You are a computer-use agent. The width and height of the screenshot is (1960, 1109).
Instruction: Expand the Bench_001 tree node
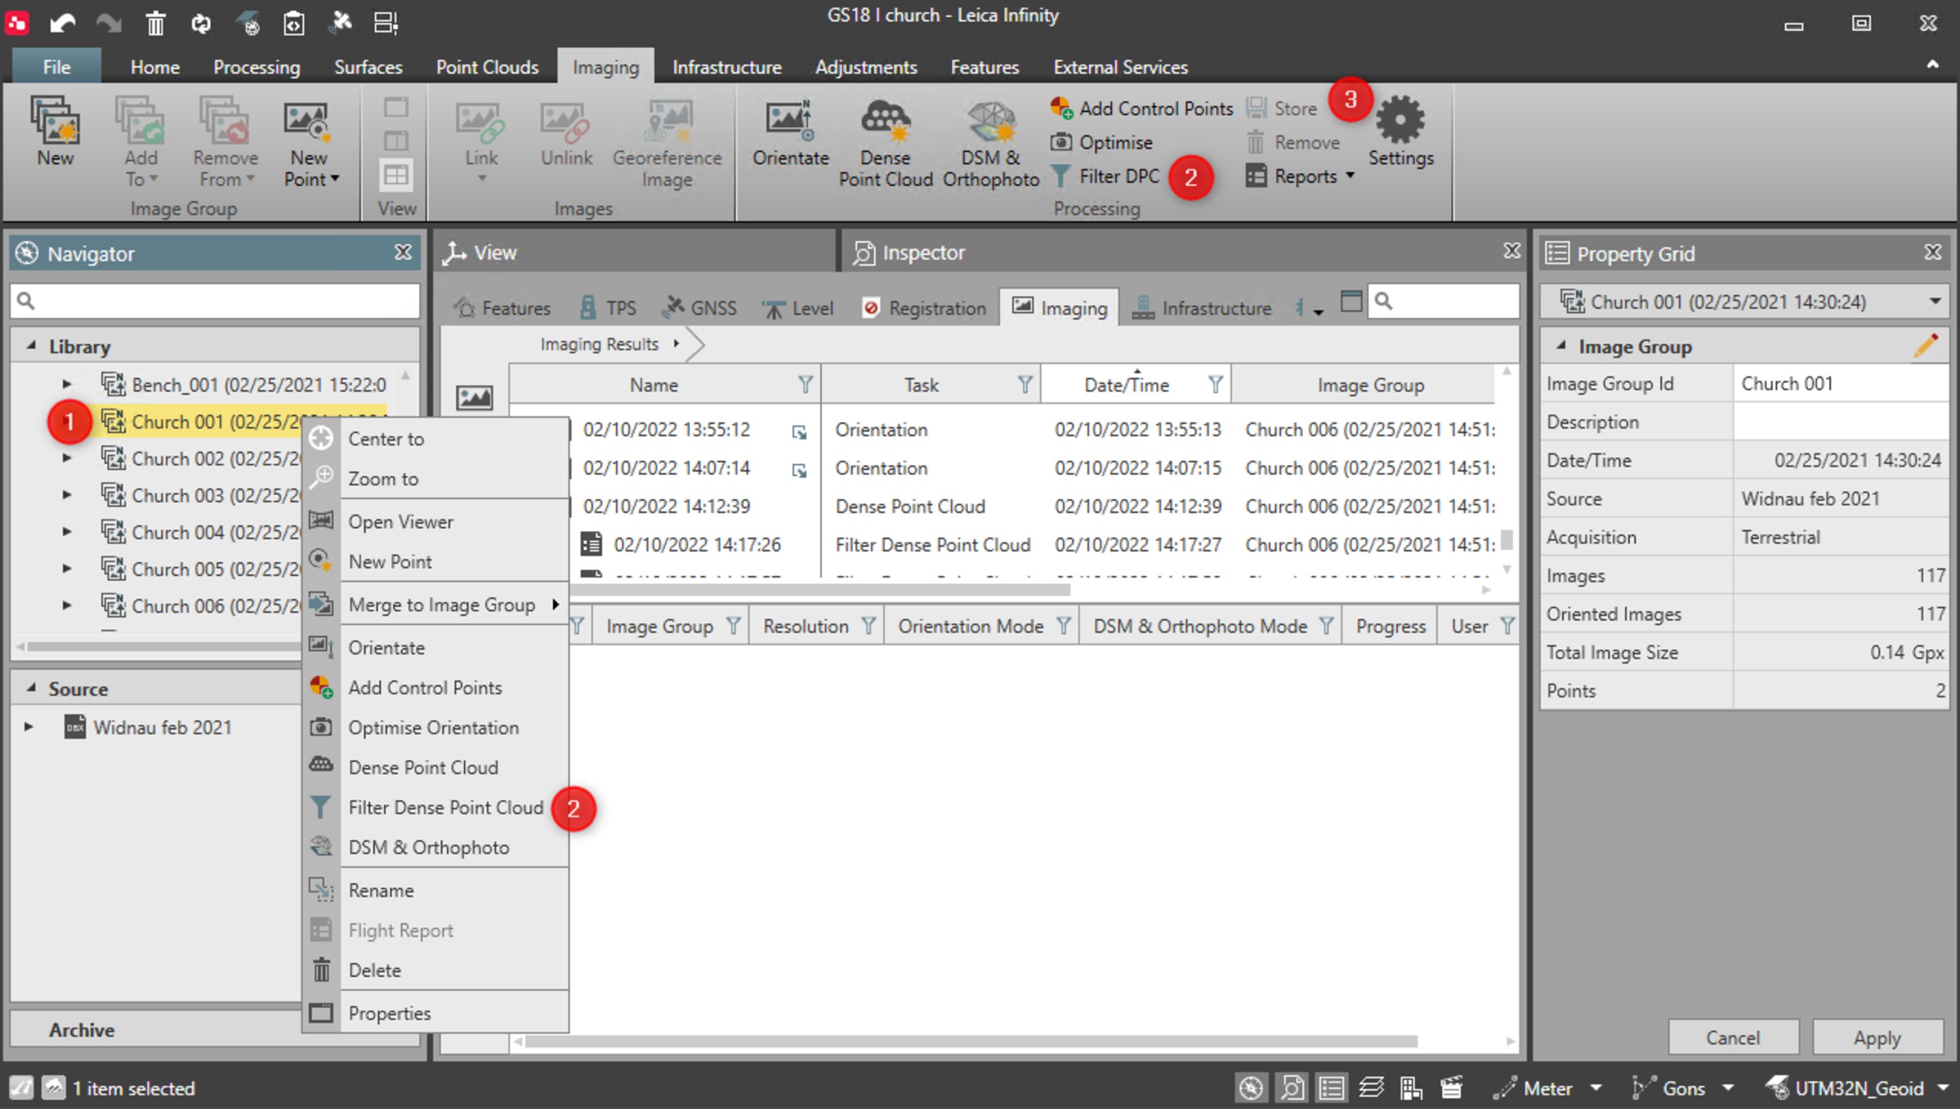(x=67, y=384)
